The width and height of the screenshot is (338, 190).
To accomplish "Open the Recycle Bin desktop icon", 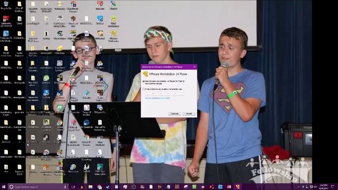I will coord(6,5).
